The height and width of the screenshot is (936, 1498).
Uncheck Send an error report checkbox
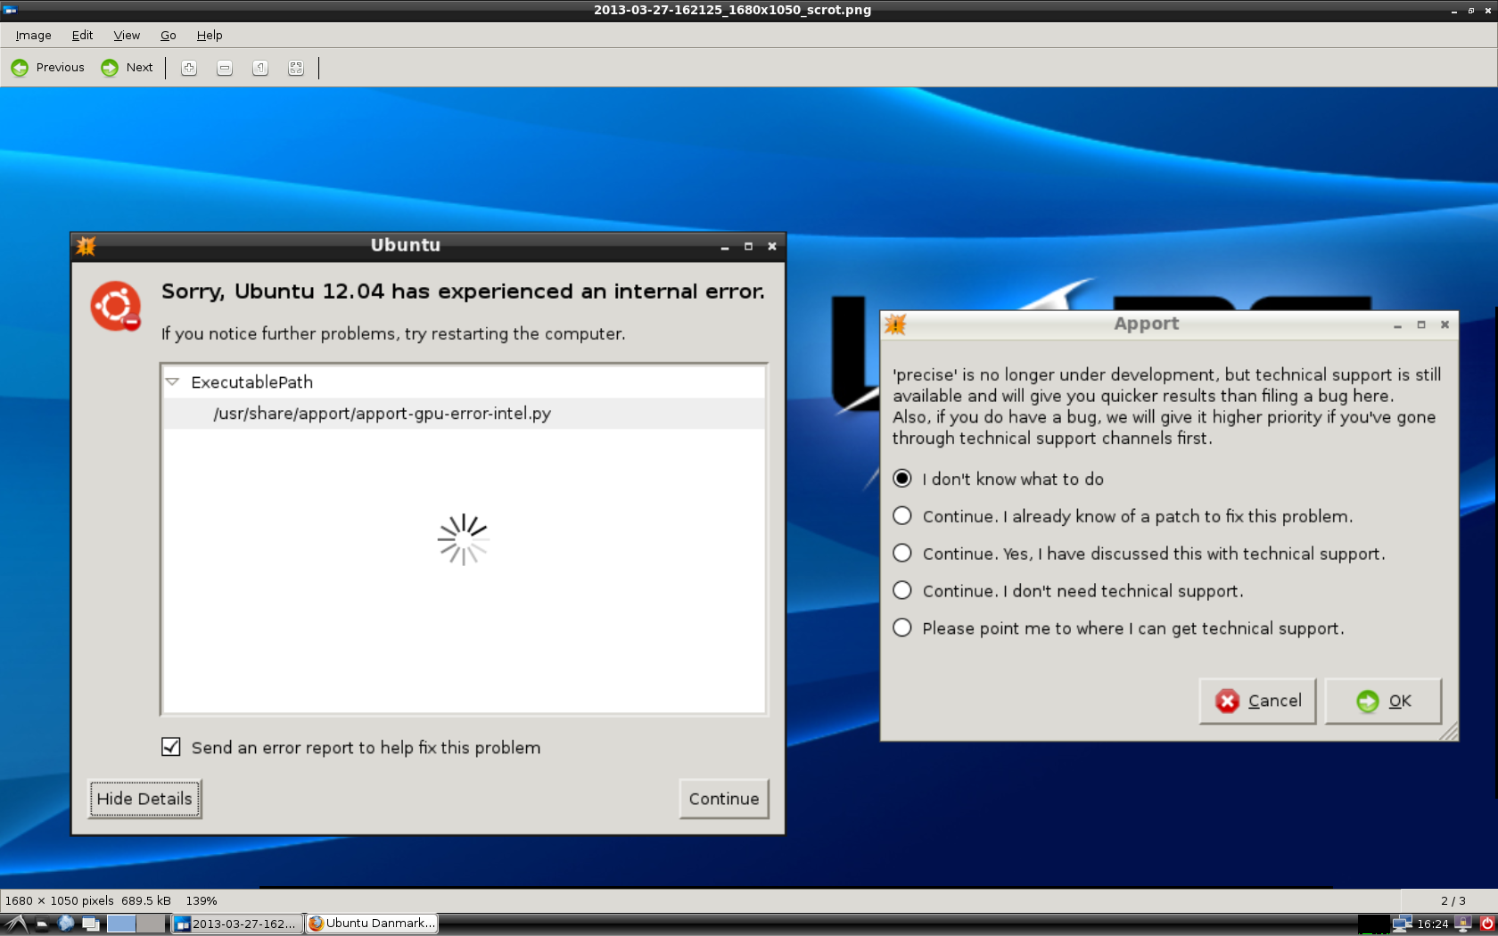[171, 747]
